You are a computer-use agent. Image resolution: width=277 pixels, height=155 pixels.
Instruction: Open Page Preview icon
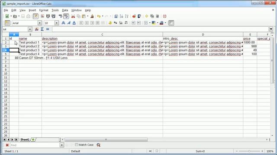point(53,16)
